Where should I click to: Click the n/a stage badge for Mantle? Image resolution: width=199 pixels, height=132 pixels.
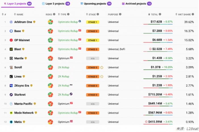92,58
